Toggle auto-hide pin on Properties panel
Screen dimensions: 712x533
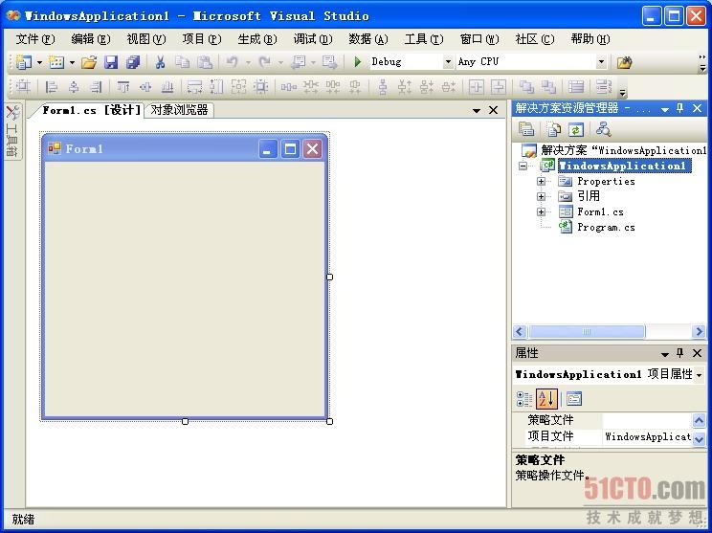tap(679, 353)
